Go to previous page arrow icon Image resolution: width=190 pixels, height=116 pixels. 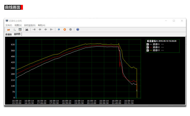point(40,30)
